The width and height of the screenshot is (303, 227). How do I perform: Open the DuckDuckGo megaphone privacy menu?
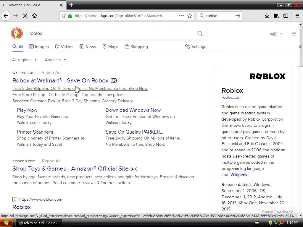coord(276,34)
